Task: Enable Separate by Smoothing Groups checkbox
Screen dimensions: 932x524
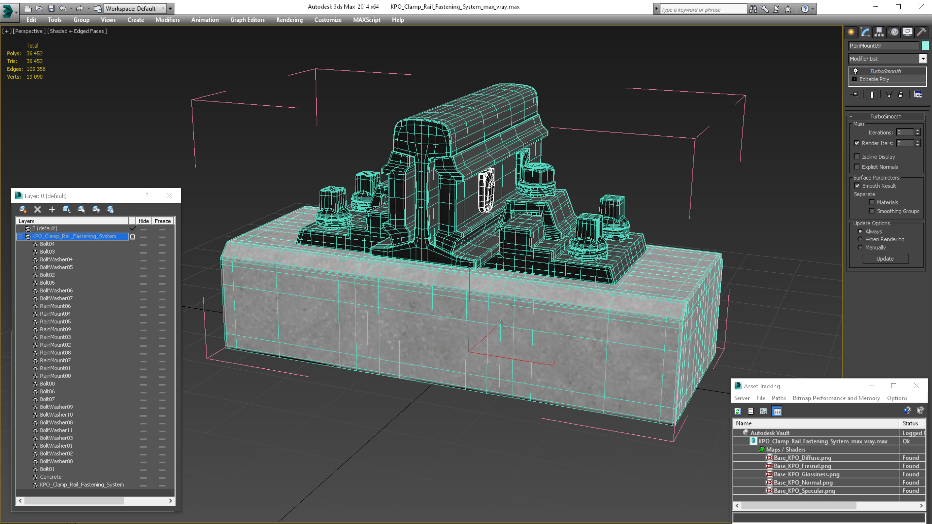Action: pos(871,211)
